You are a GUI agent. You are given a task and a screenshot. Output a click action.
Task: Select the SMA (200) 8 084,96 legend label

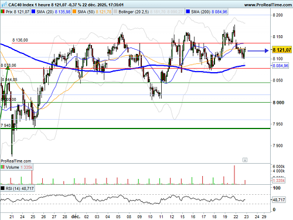(x=209, y=12)
